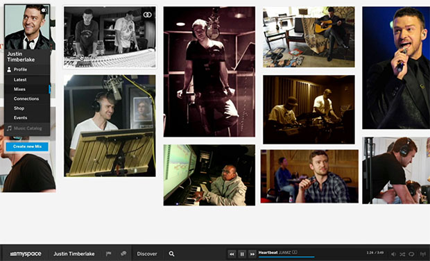Click the video badge next to the JJAMZ song title
The width and height of the screenshot is (430, 261).
295,252
